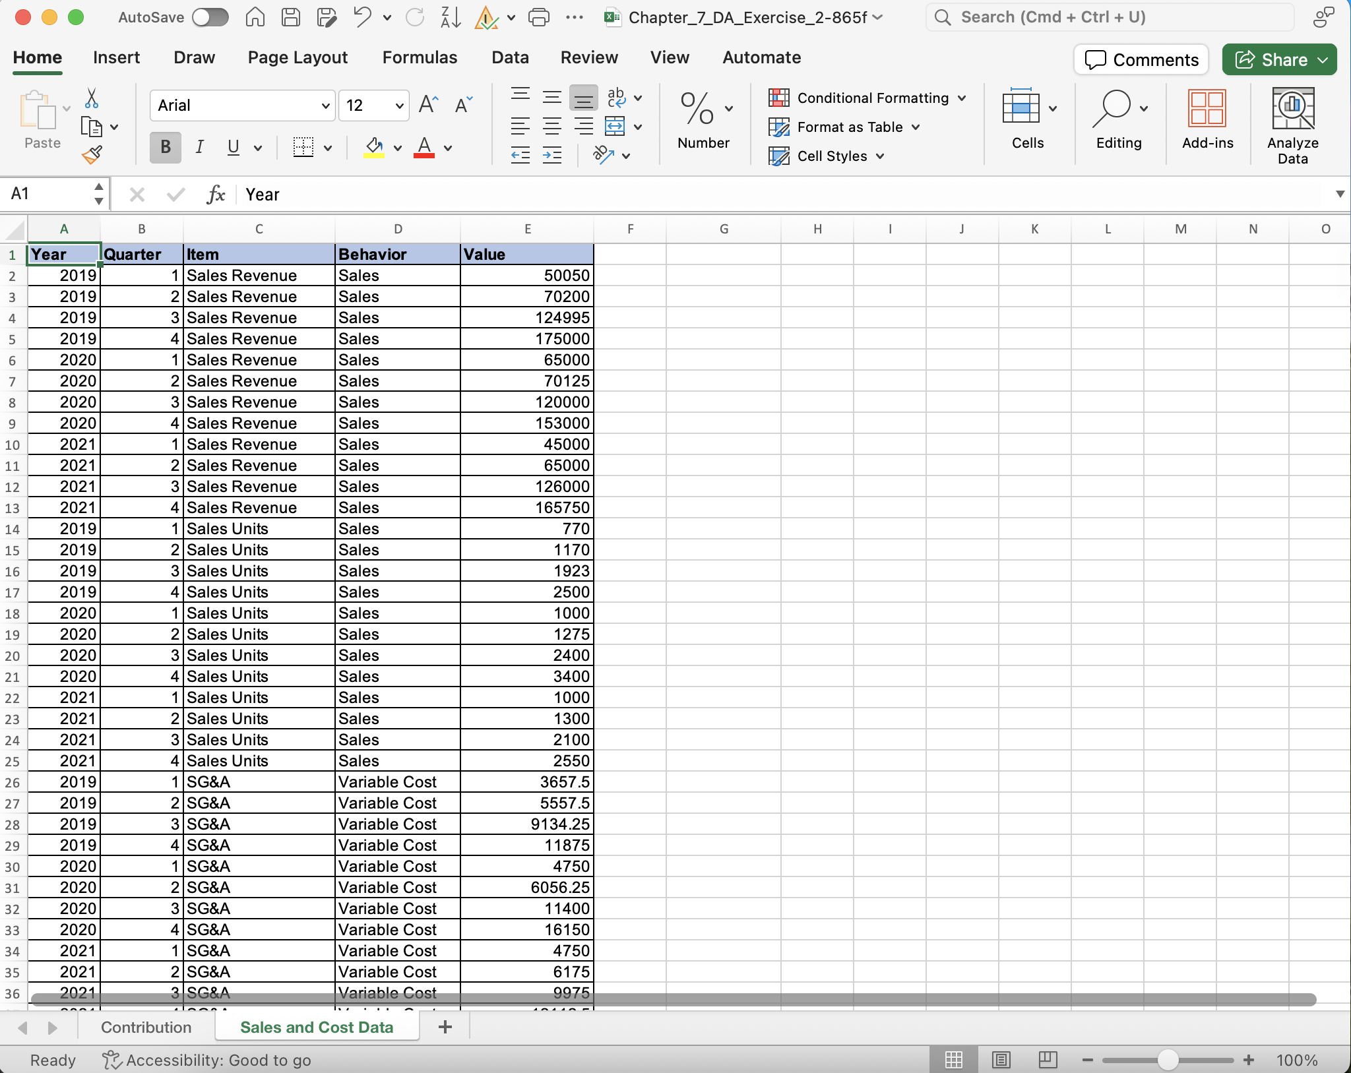
Task: Open the Contribution sheet tab
Action: click(146, 1027)
